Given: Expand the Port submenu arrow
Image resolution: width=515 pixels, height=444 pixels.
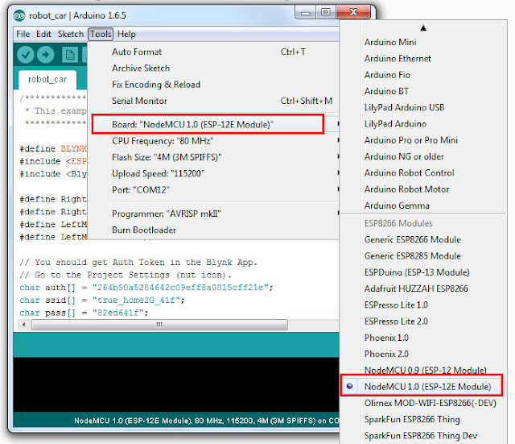Looking at the screenshot, I should [x=338, y=189].
